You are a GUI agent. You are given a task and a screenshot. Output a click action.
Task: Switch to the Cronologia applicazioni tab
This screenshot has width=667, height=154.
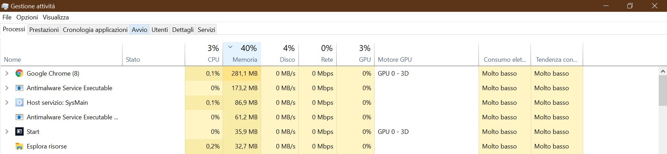(x=95, y=30)
